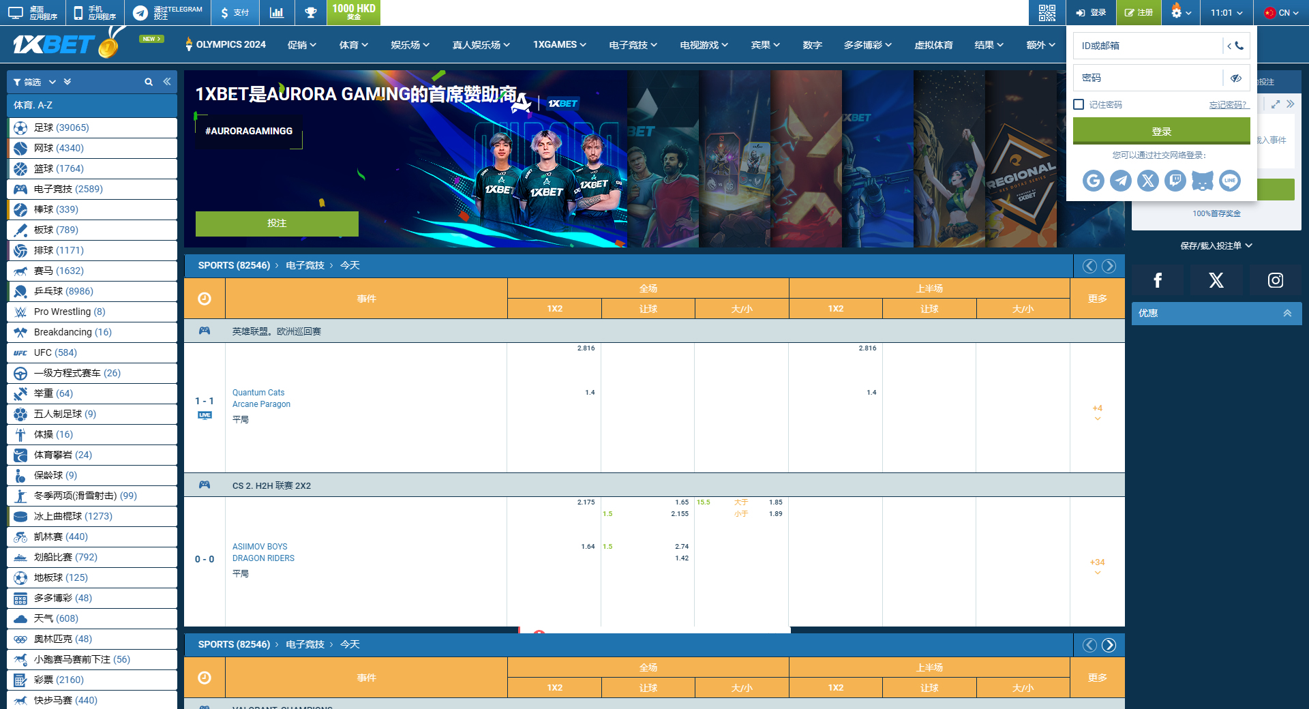
Task: Select Pro Wrestling (8) in sports list
Action: (x=92, y=312)
